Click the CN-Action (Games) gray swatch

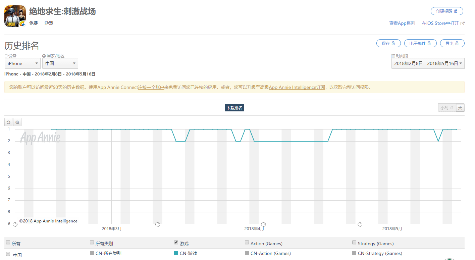coord(247,253)
